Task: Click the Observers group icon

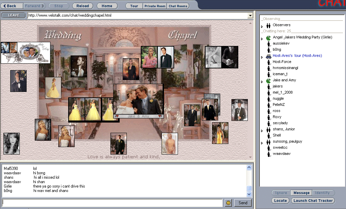Action: point(268,25)
